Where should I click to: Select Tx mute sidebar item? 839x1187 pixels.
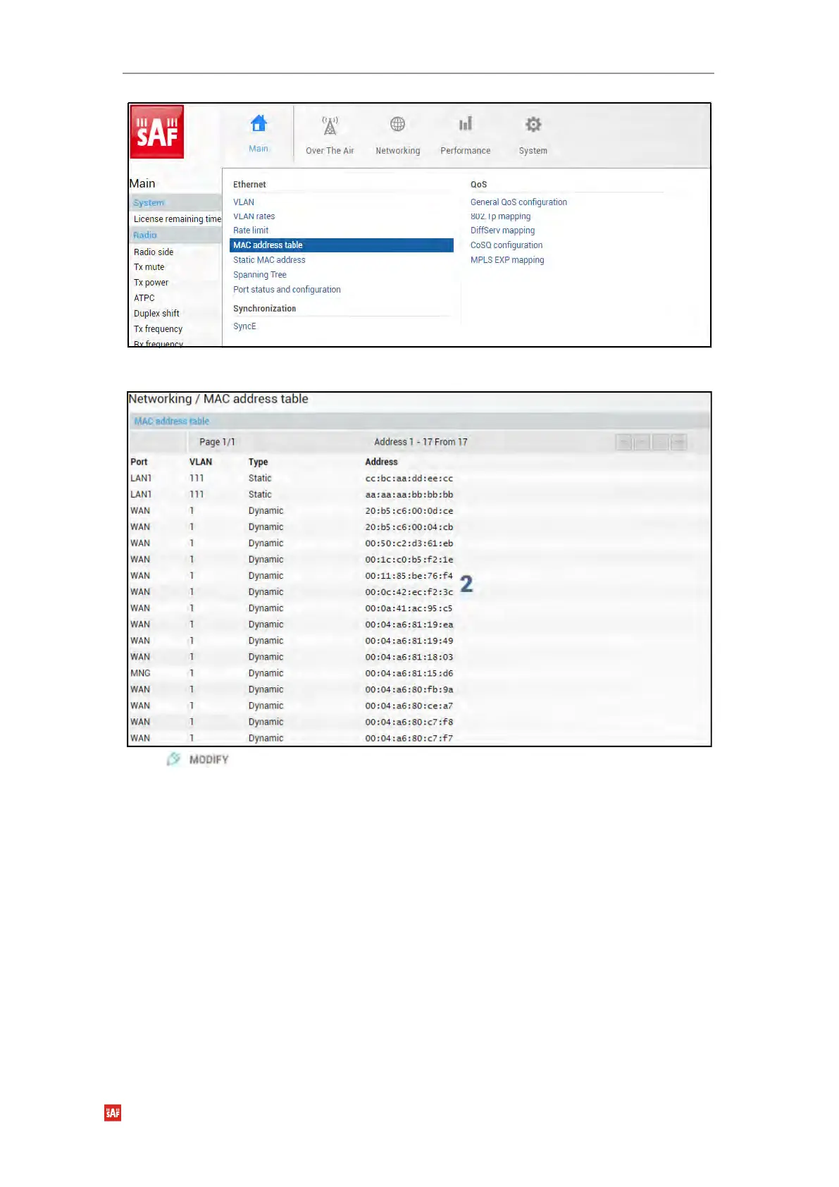(x=149, y=267)
